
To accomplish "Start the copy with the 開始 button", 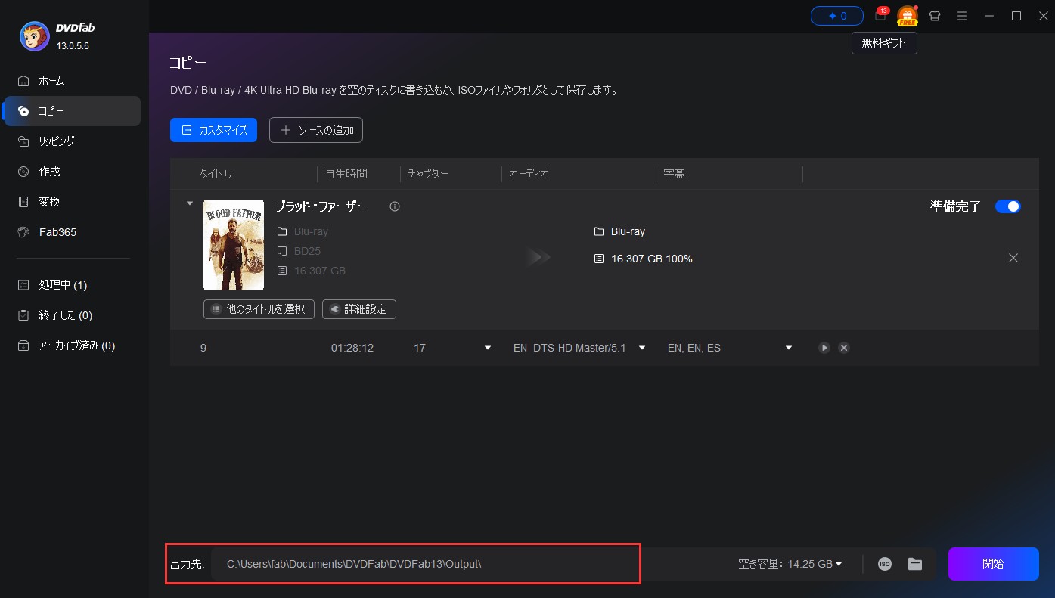I will tap(994, 564).
